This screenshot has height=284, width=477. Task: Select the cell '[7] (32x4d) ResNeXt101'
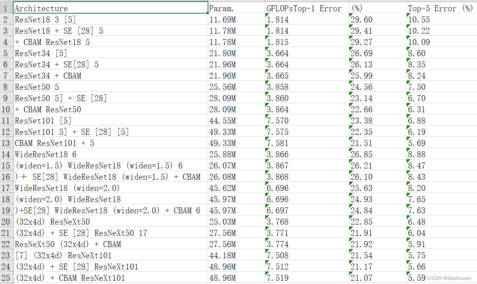point(111,256)
